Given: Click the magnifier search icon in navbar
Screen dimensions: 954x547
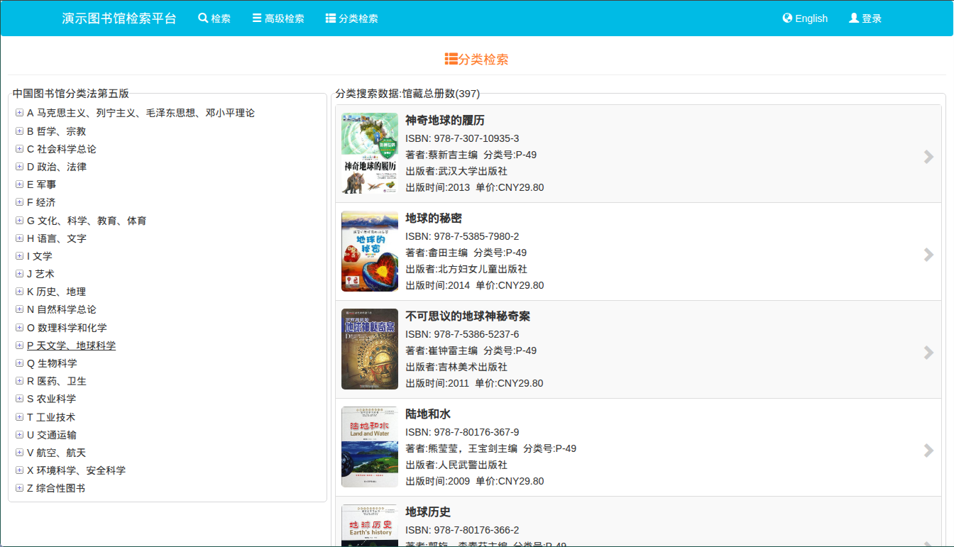Looking at the screenshot, I should tap(203, 18).
